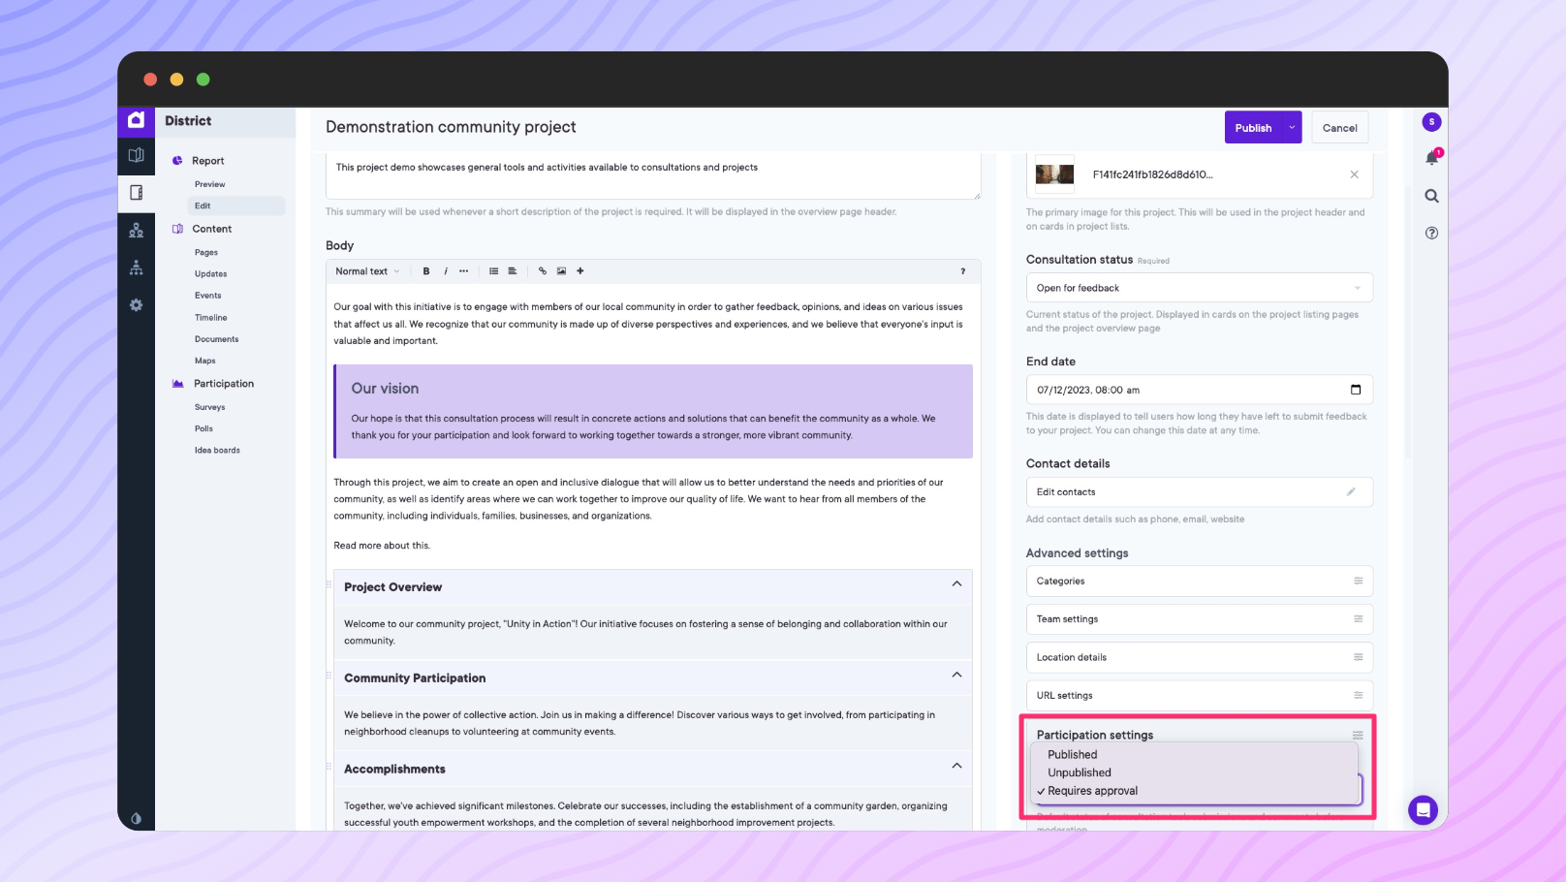
Task: Click the purple home logo icon
Action: (136, 120)
